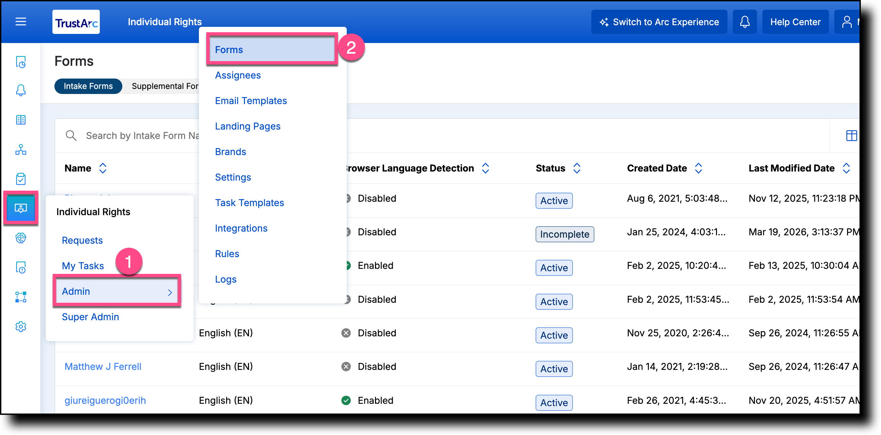This screenshot has height=435, width=881.
Task: Click modified date Mar 19, 2026
Action: 803,232
